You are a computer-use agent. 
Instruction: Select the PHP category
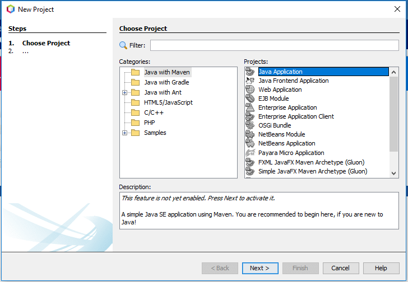(150, 123)
